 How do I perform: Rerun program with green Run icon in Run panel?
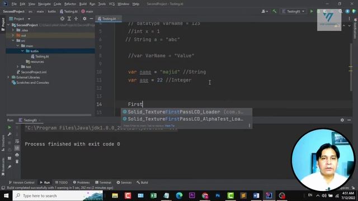[10, 127]
